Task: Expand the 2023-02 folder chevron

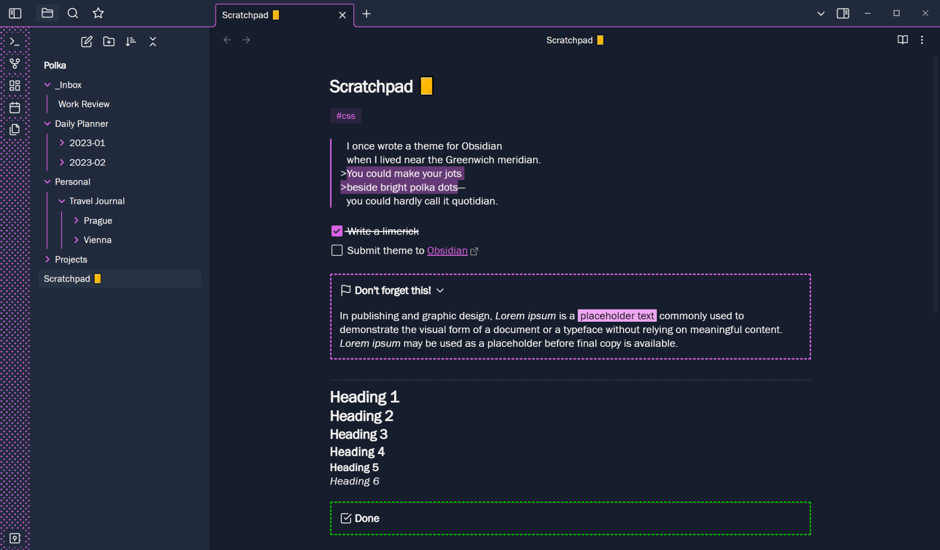Action: click(62, 162)
